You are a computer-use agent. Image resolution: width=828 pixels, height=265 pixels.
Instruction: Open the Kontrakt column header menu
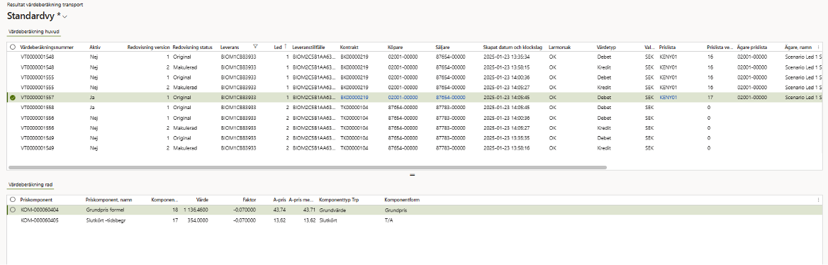click(349, 47)
